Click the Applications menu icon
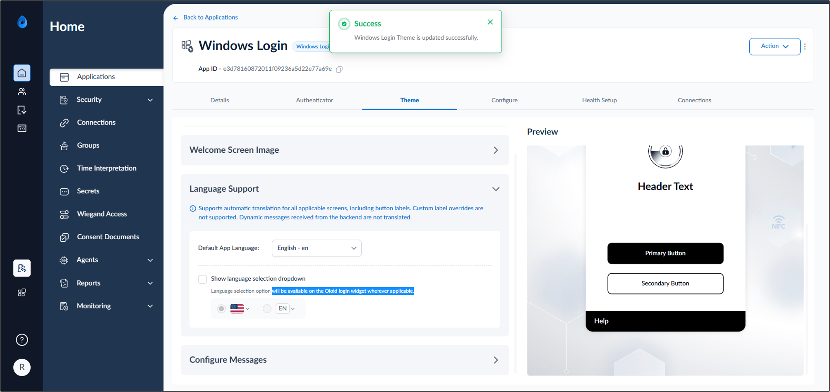 pos(64,77)
